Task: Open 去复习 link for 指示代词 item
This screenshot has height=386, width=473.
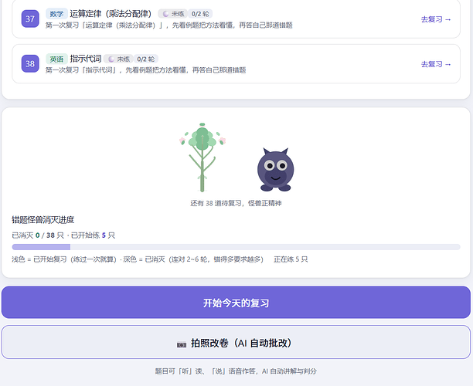Action: point(436,64)
